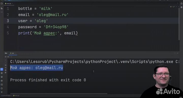Screen dimensions: 183x98
Task: Click gutter line number 3
Action: [8, 21]
